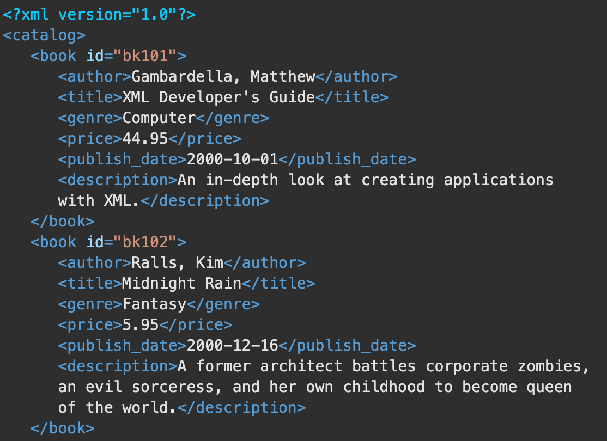Click the opening catalog tag
The image size is (607, 441).
tap(44, 35)
